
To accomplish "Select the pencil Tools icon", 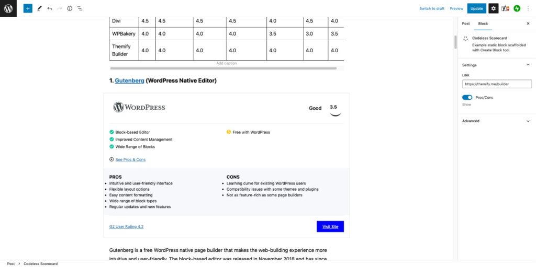I will click(39, 8).
